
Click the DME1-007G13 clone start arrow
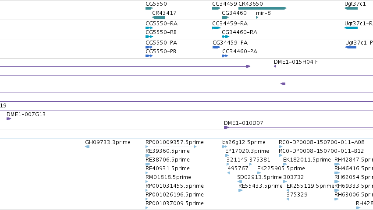point(9,119)
